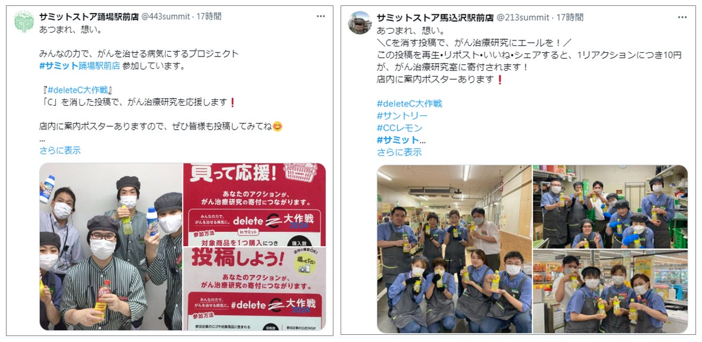Viewport: 702px width, 342px height.
Task: Open the more options menu on the 踊場駅前店 tweet
Action: 320,17
